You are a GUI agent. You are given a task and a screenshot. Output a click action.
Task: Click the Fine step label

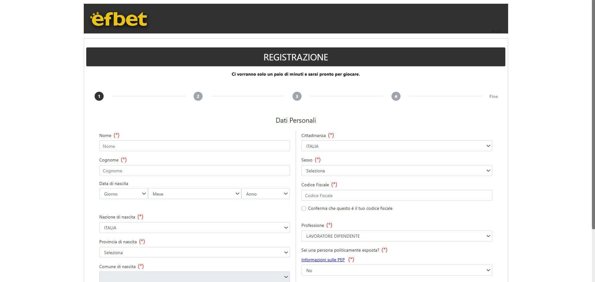pyautogui.click(x=493, y=96)
